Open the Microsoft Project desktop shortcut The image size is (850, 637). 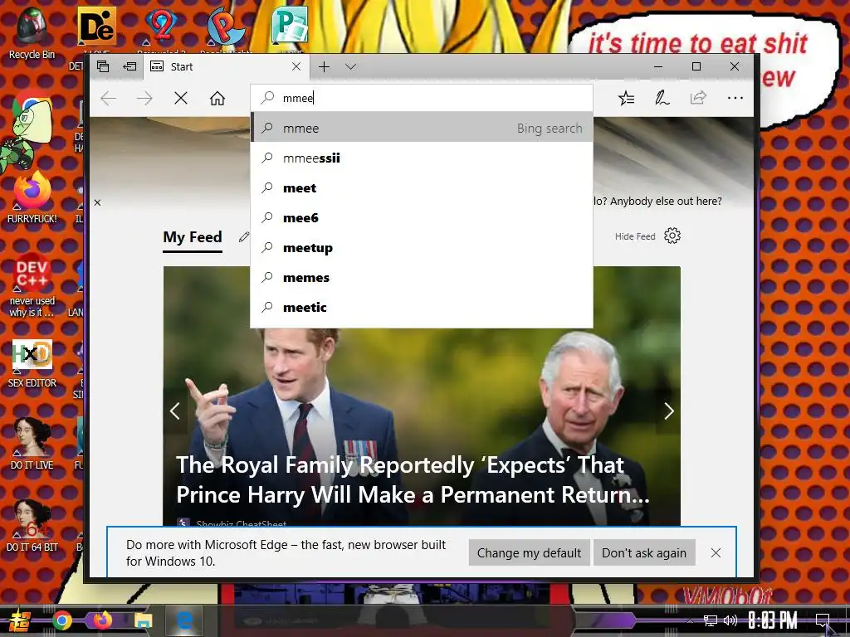click(290, 26)
